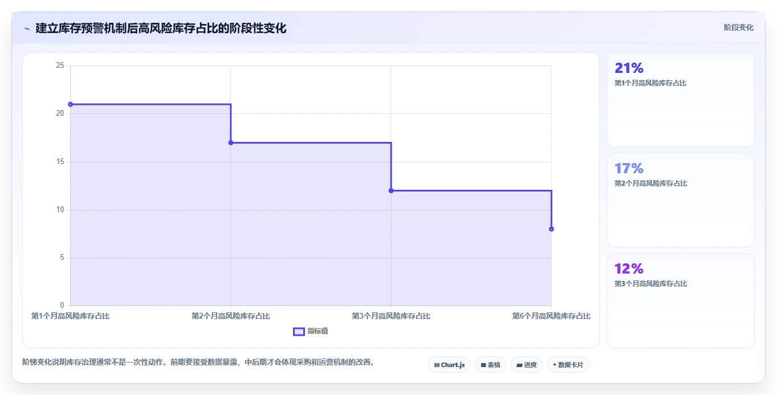
Task: Click the footer note starting with 阶梯变化说明
Action: 198,362
